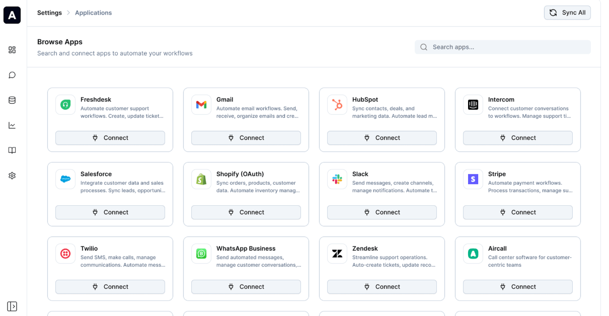Image resolution: width=609 pixels, height=316 pixels.
Task: Click the magnifier icon in search box
Action: tap(424, 47)
